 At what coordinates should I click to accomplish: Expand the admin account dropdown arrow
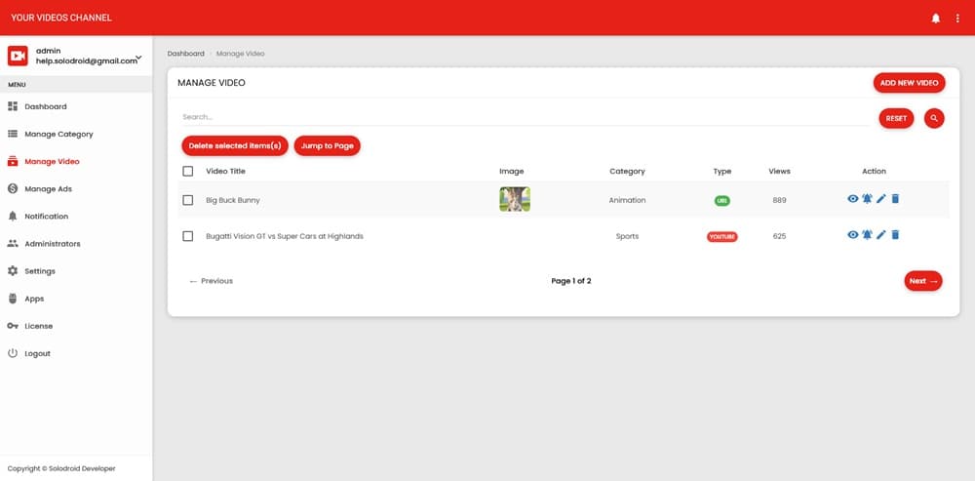pos(139,58)
